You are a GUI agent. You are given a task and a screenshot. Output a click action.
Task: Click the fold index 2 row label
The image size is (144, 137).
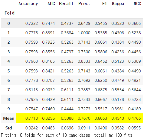pos(9,42)
